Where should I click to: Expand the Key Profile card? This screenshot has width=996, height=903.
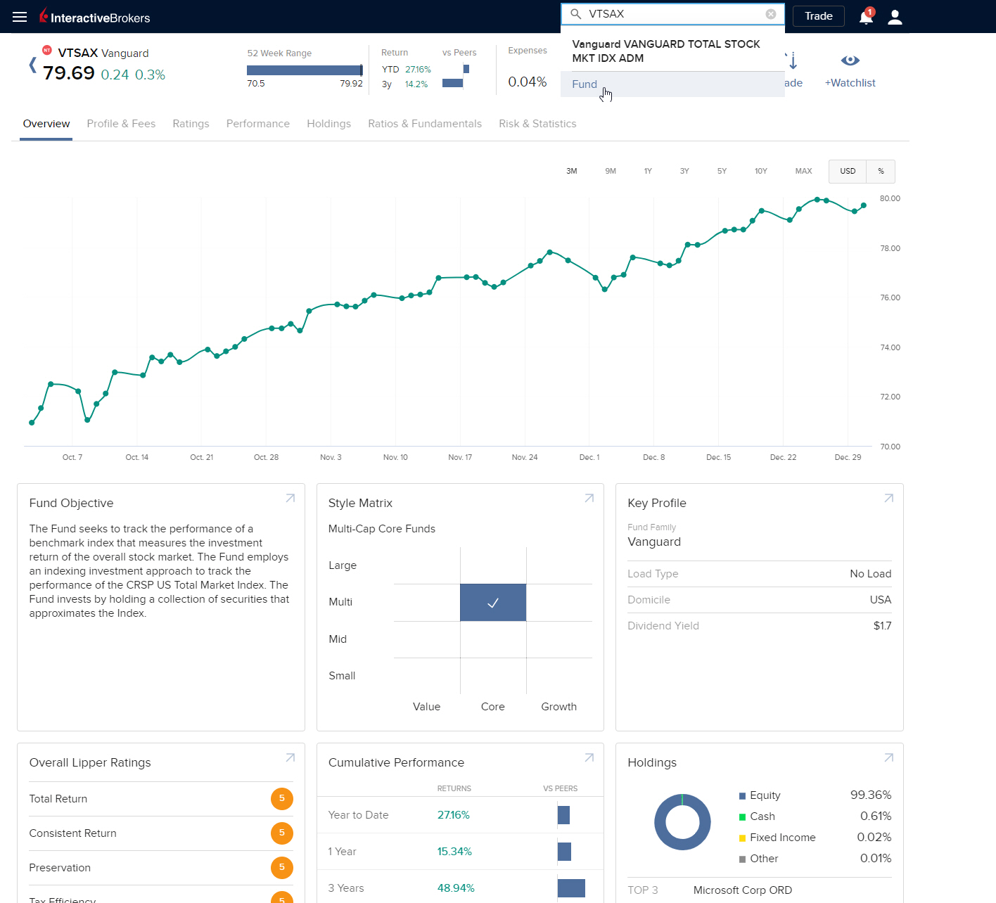[888, 498]
